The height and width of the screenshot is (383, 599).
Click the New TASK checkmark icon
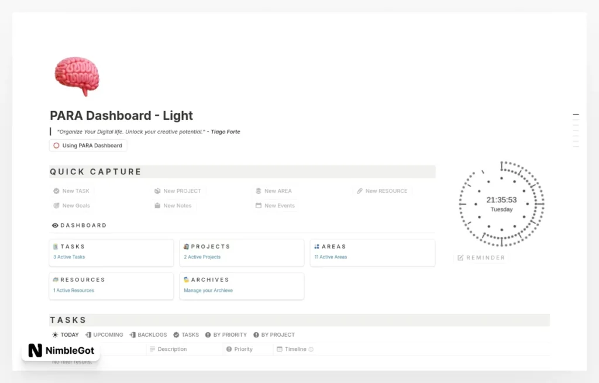[57, 191]
